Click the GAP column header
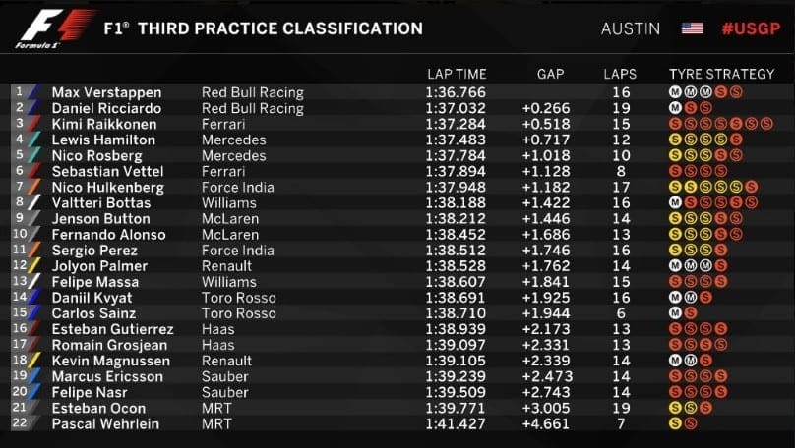795x448 pixels. [551, 74]
